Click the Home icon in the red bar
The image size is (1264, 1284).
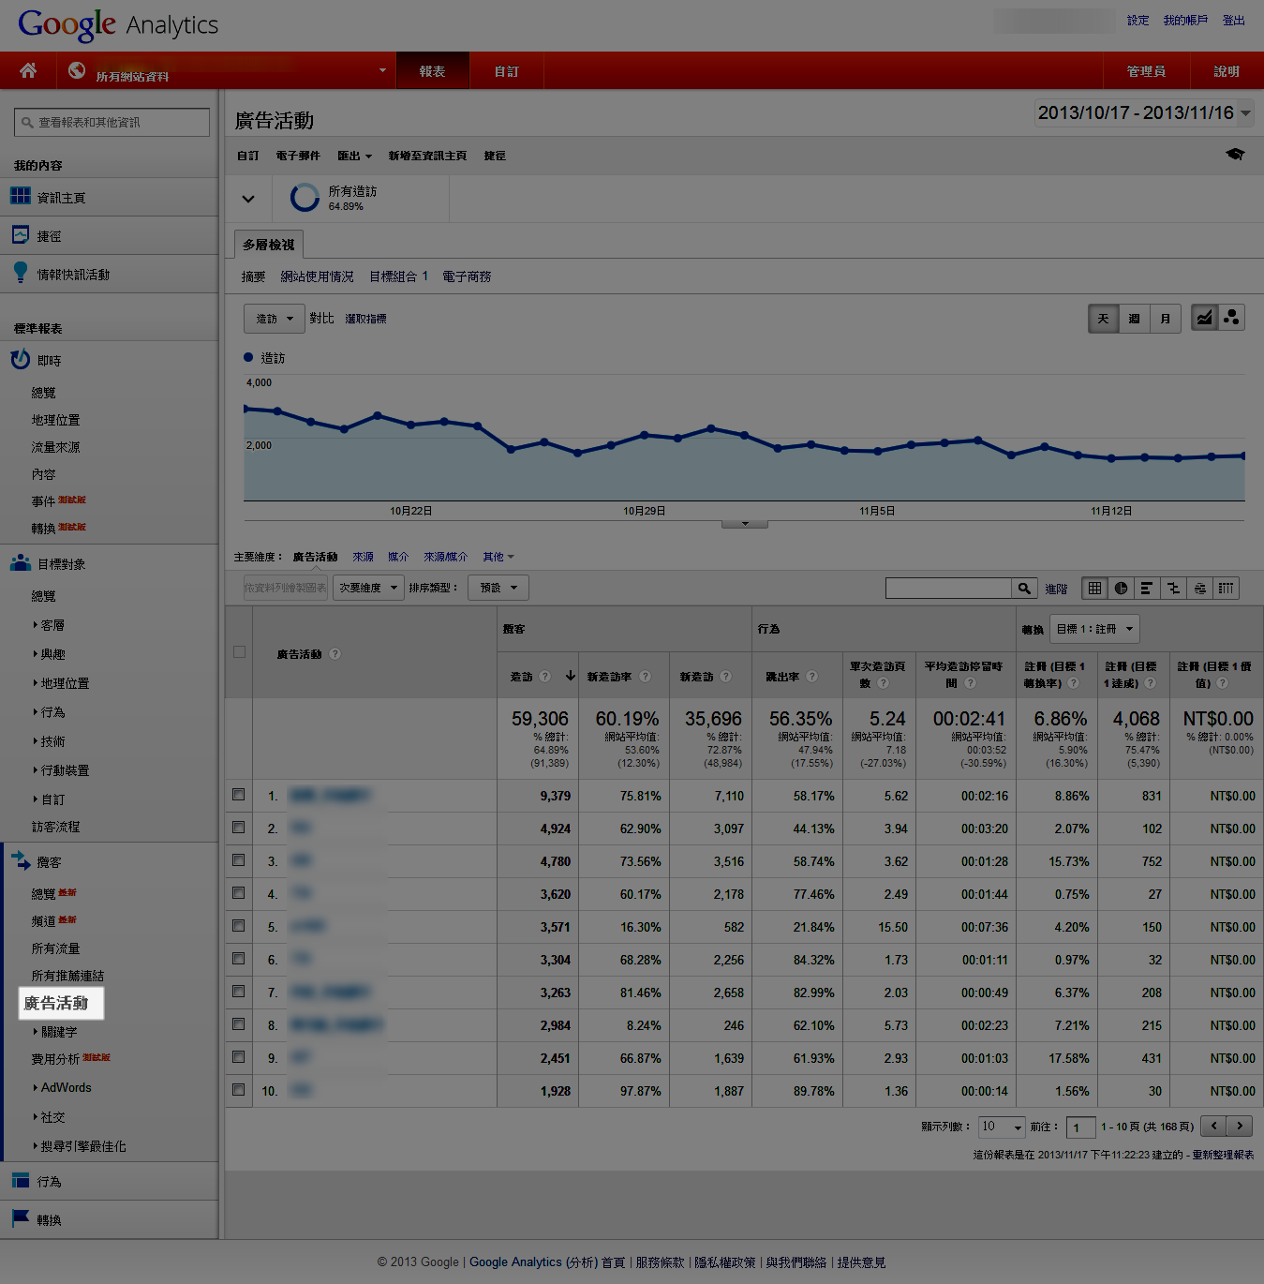click(x=28, y=70)
